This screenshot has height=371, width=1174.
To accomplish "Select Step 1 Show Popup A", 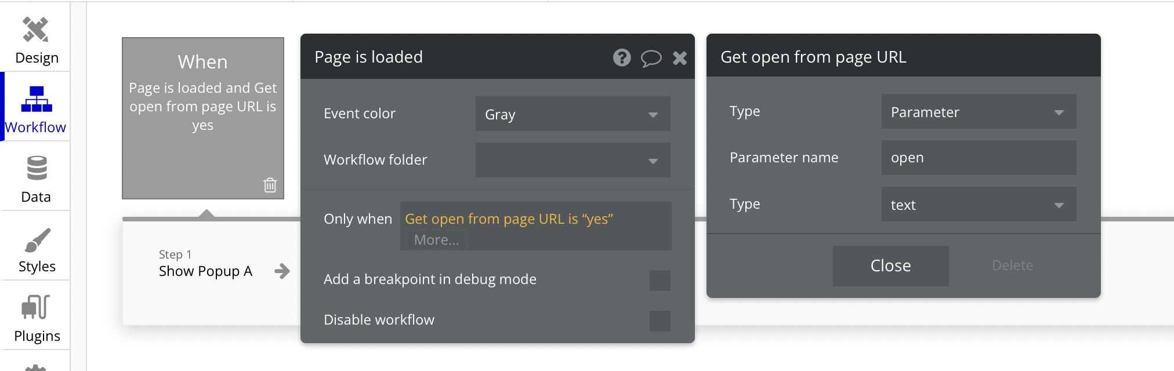I will click(x=206, y=263).
